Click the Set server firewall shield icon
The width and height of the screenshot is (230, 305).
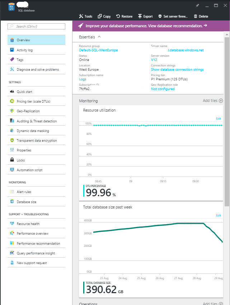click(x=160, y=17)
